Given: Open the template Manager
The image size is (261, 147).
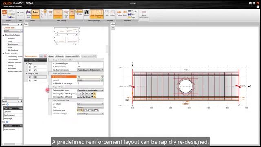Looking at the screenshot, I should pyautogui.click(x=133, y=11).
